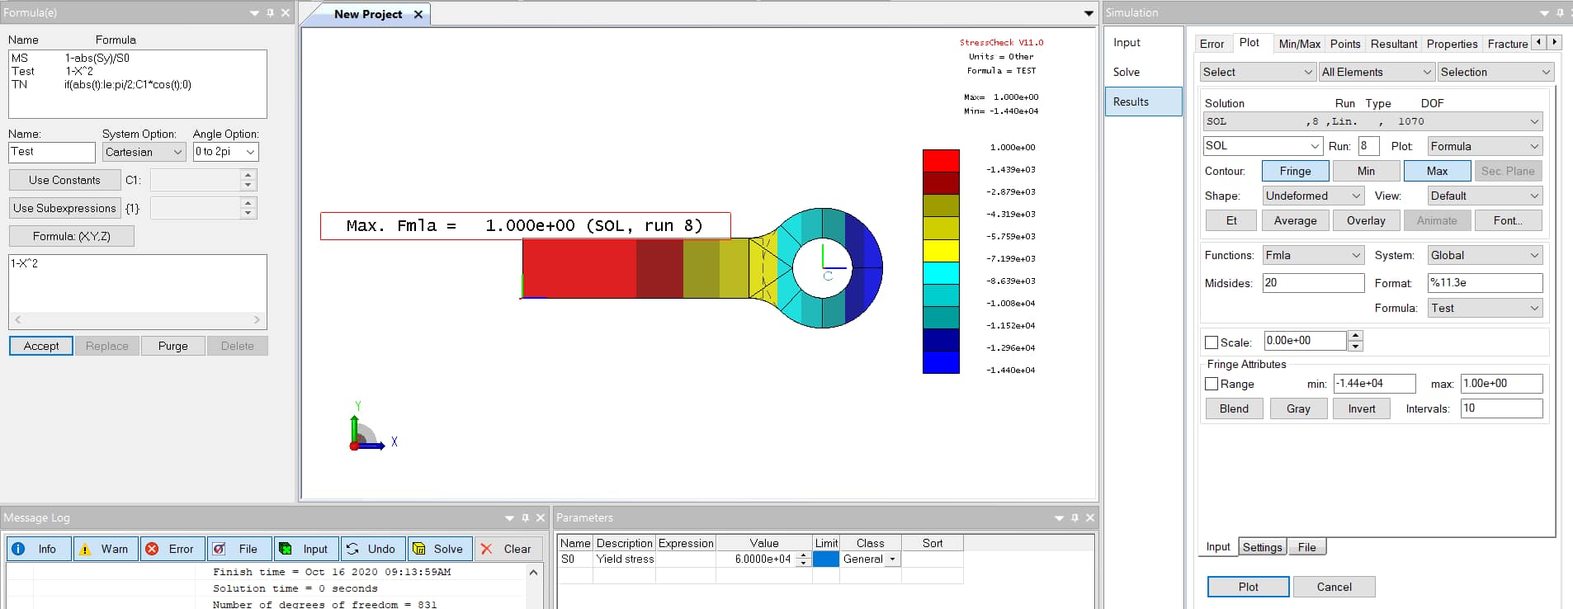This screenshot has height=609, width=1573.
Task: Click the Undo icon in Message Log
Action: [352, 549]
